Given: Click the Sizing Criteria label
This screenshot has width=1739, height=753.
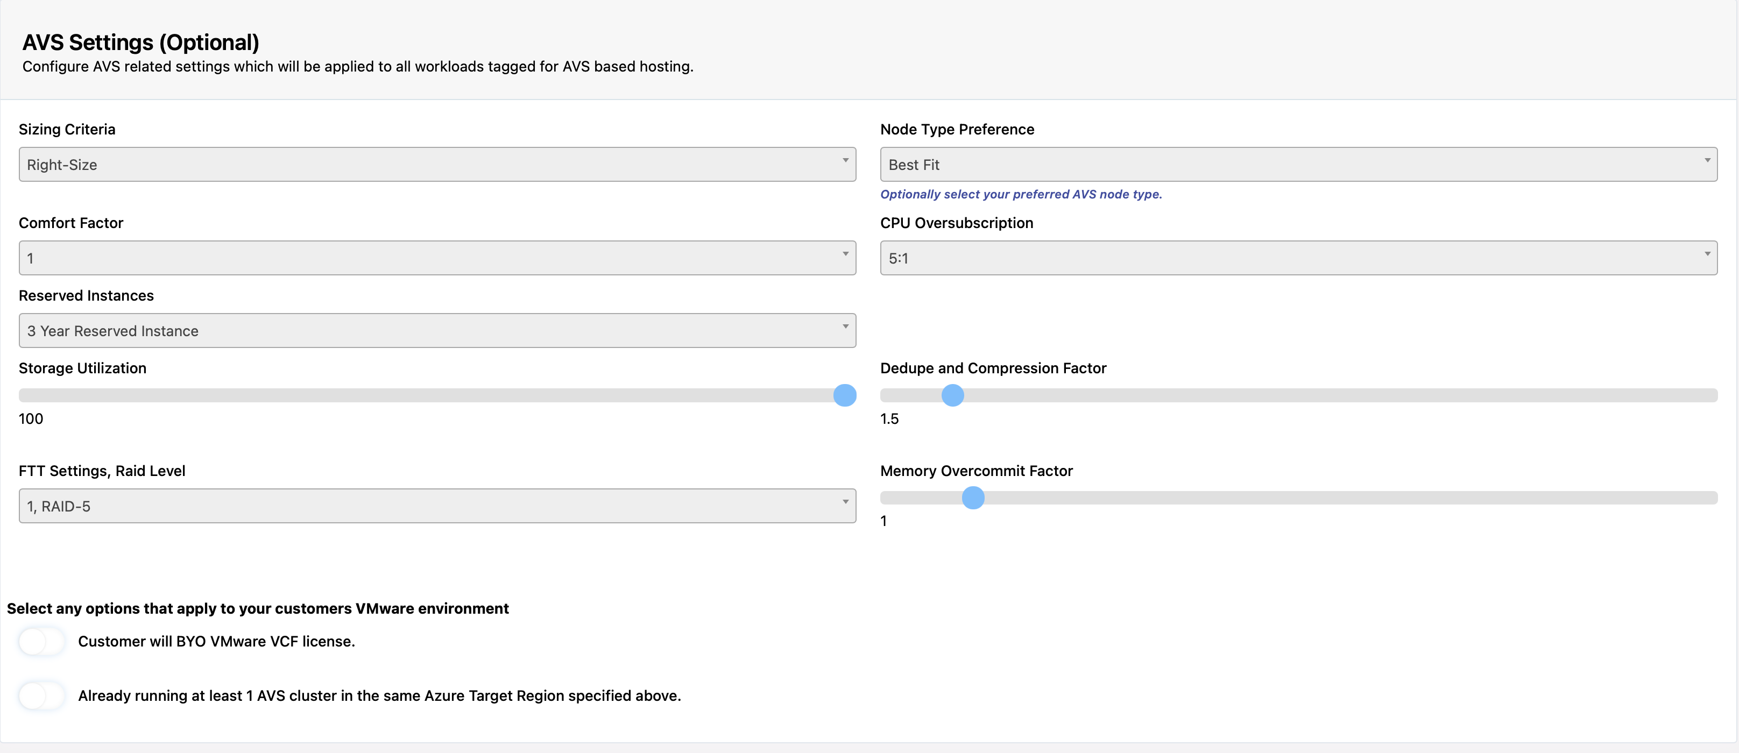Looking at the screenshot, I should coord(67,130).
